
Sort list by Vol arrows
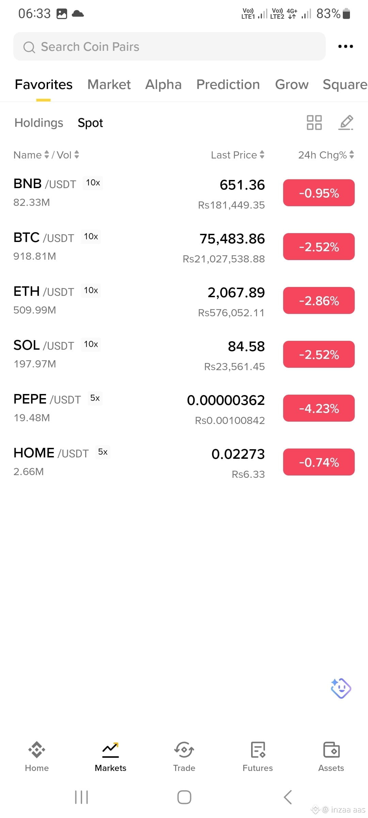tap(77, 155)
